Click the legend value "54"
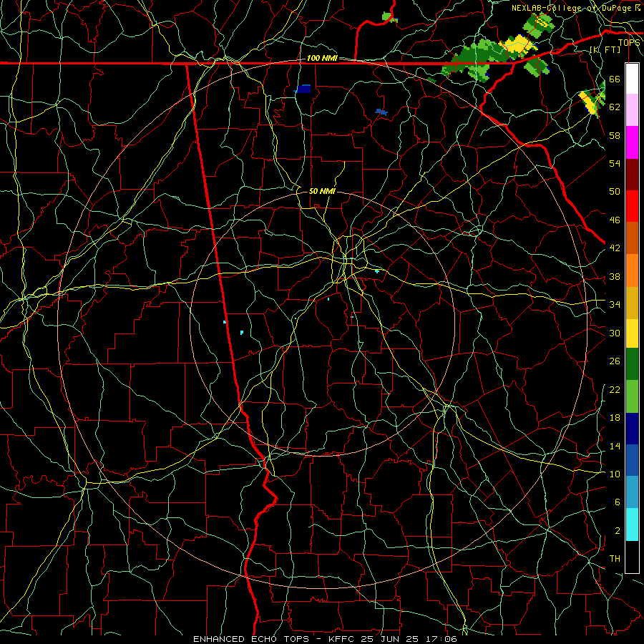The height and width of the screenshot is (644, 644). pos(615,163)
